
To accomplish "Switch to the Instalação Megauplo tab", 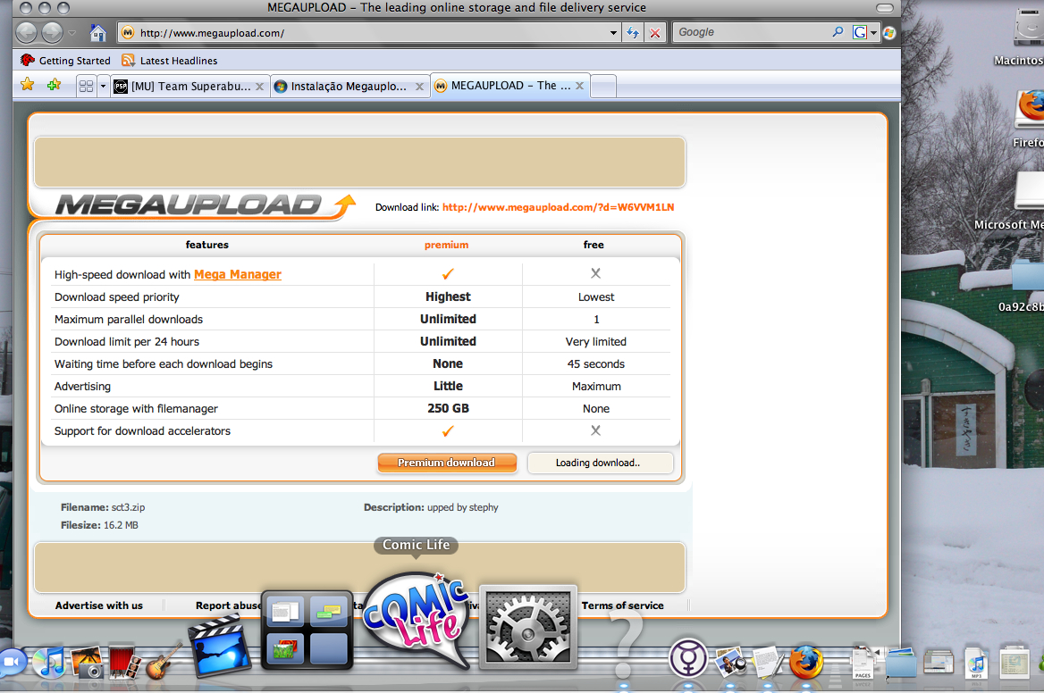I will point(341,87).
